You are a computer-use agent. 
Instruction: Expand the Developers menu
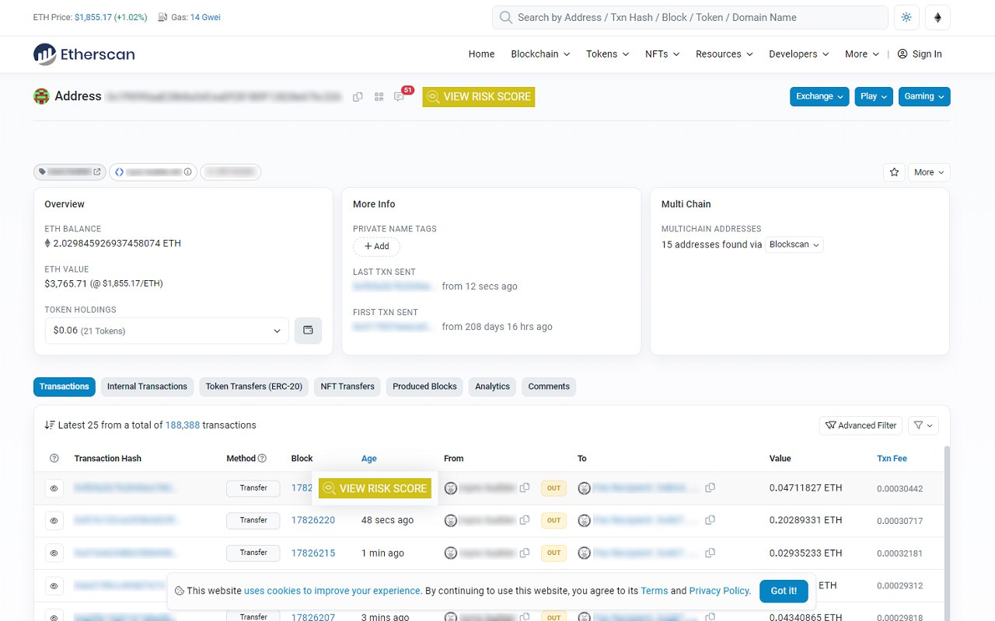pos(799,54)
